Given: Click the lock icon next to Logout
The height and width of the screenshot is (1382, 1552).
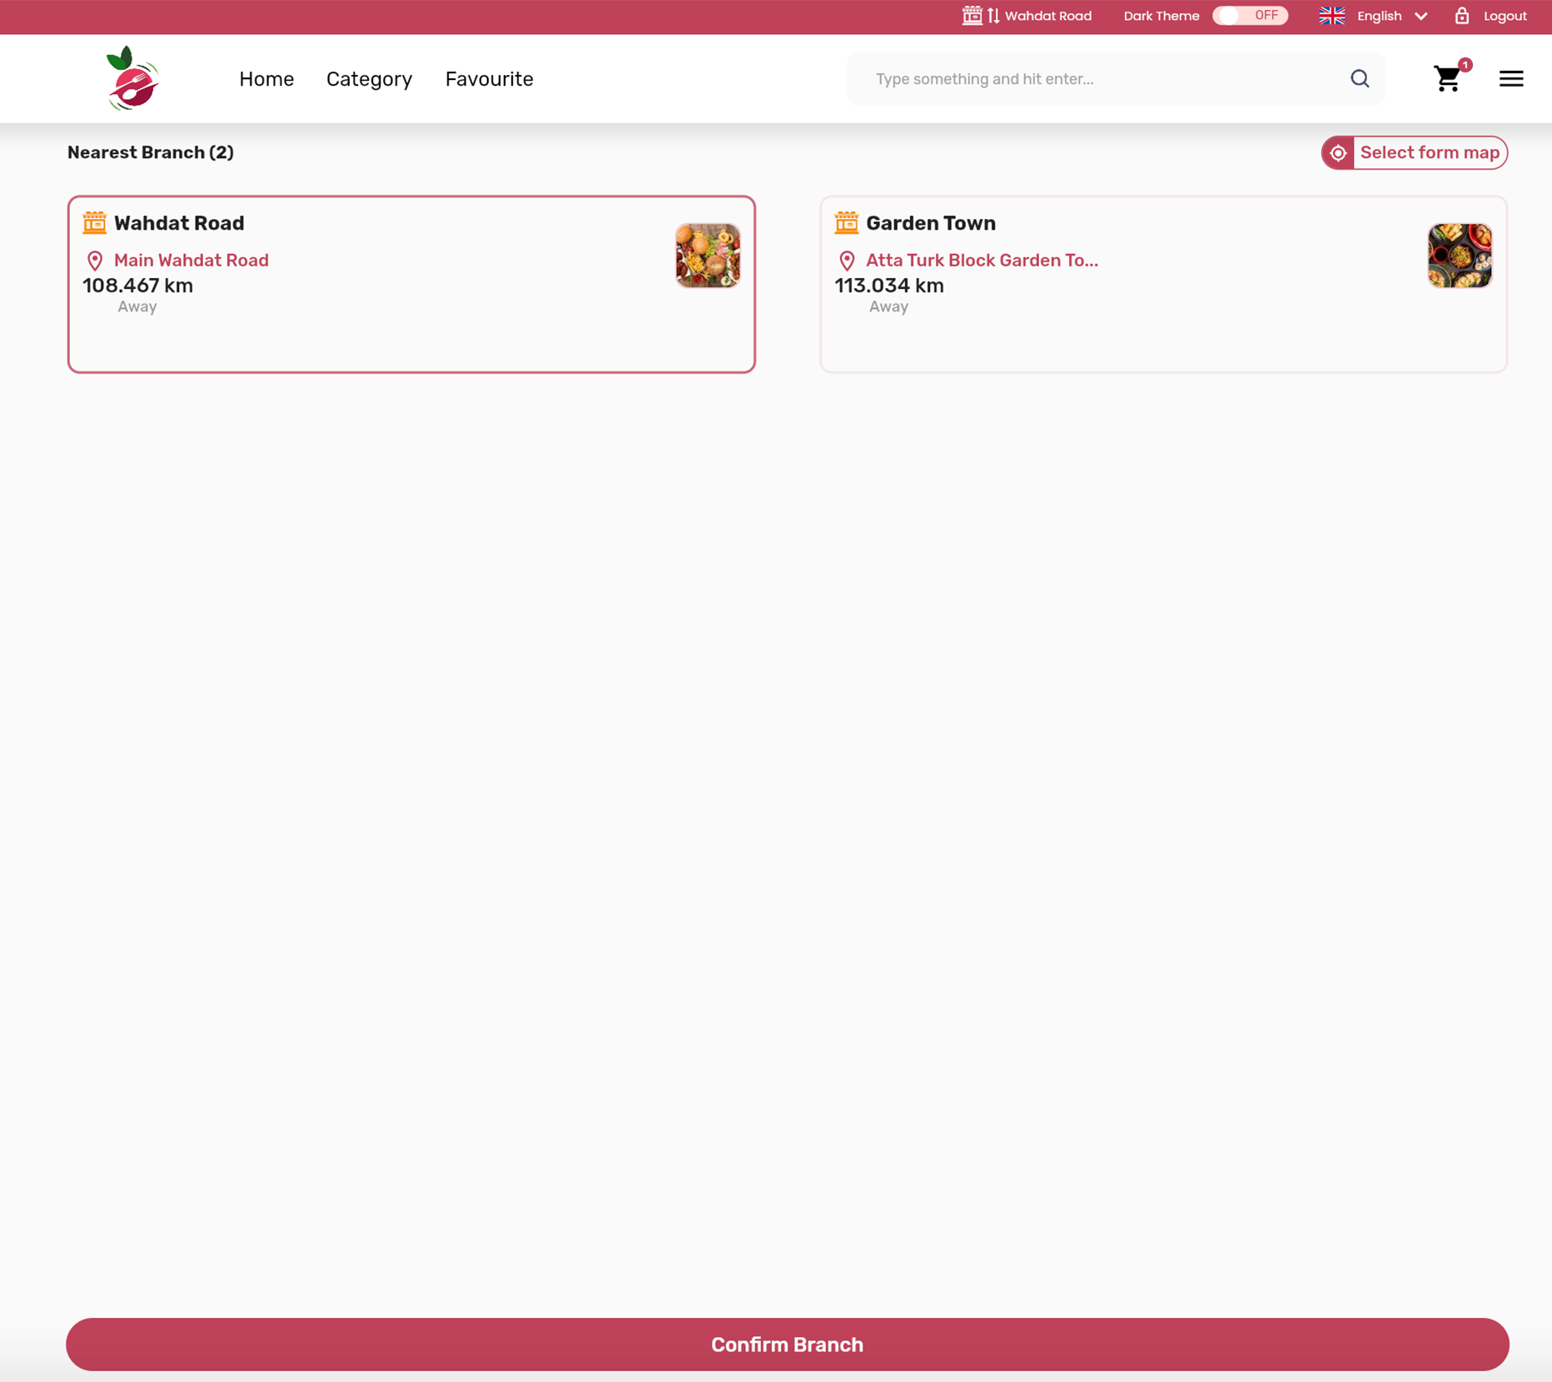Looking at the screenshot, I should [1460, 15].
